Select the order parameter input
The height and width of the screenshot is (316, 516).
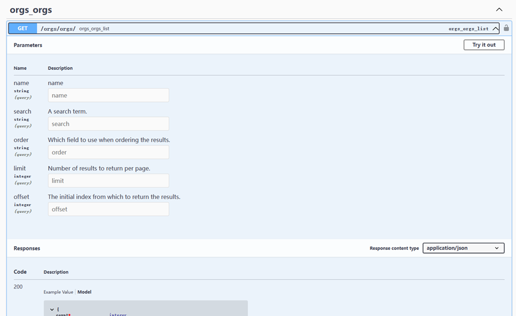point(108,152)
